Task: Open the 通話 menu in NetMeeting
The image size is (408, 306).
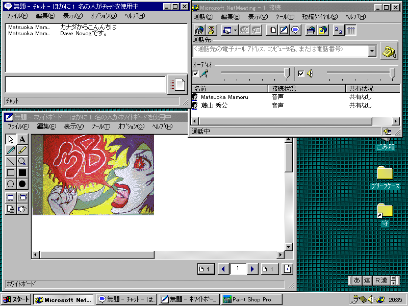Action: [x=203, y=17]
